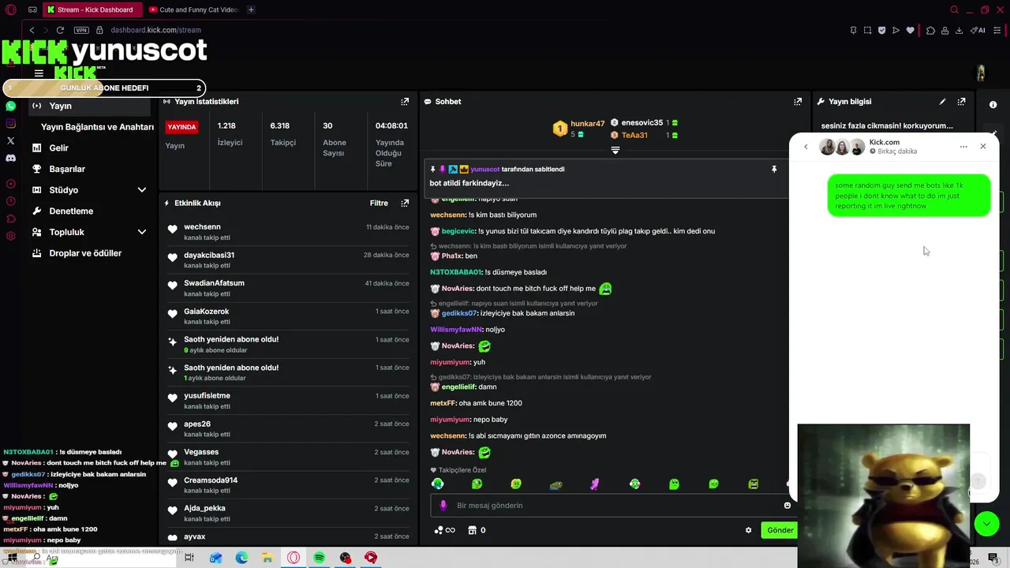Open snapshot tool in browser toolbar
The width and height of the screenshot is (1010, 568).
pyautogui.click(x=867, y=31)
